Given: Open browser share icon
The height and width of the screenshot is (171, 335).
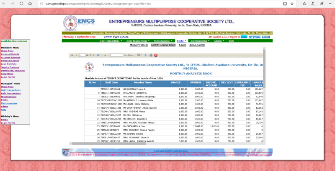Looking at the screenshot, I should (322, 4).
